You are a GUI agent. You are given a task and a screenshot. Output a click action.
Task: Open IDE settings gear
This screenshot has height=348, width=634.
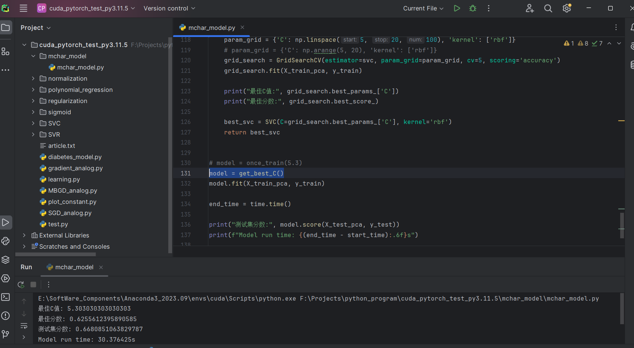pos(567,8)
